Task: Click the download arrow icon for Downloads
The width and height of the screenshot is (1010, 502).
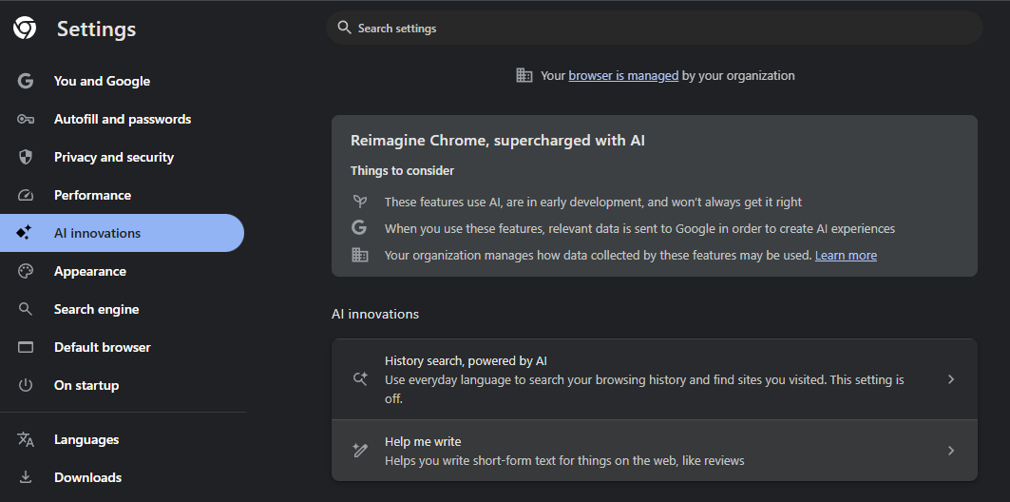Action: coord(25,477)
